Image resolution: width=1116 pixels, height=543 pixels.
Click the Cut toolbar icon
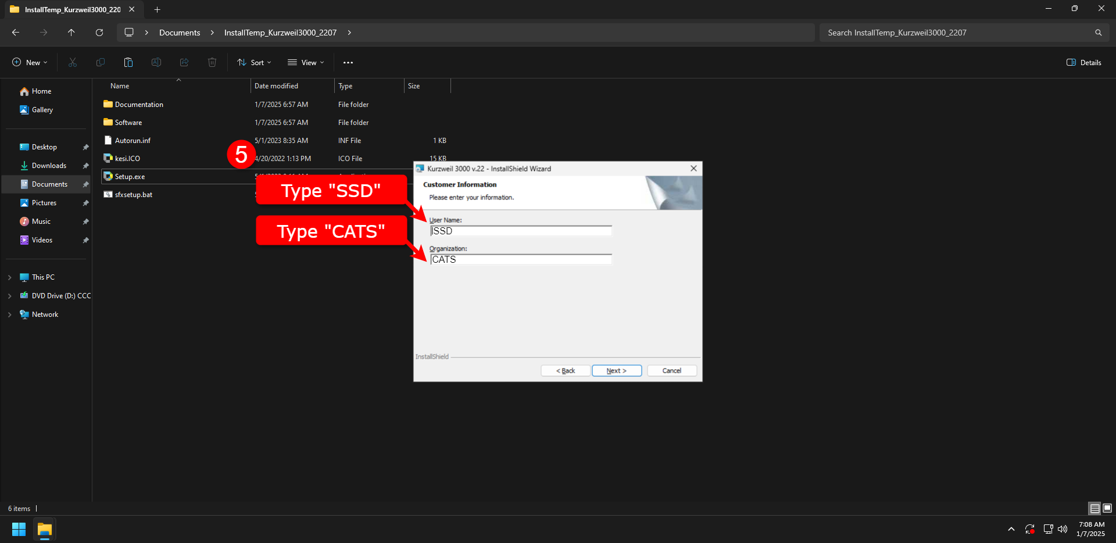click(x=73, y=62)
